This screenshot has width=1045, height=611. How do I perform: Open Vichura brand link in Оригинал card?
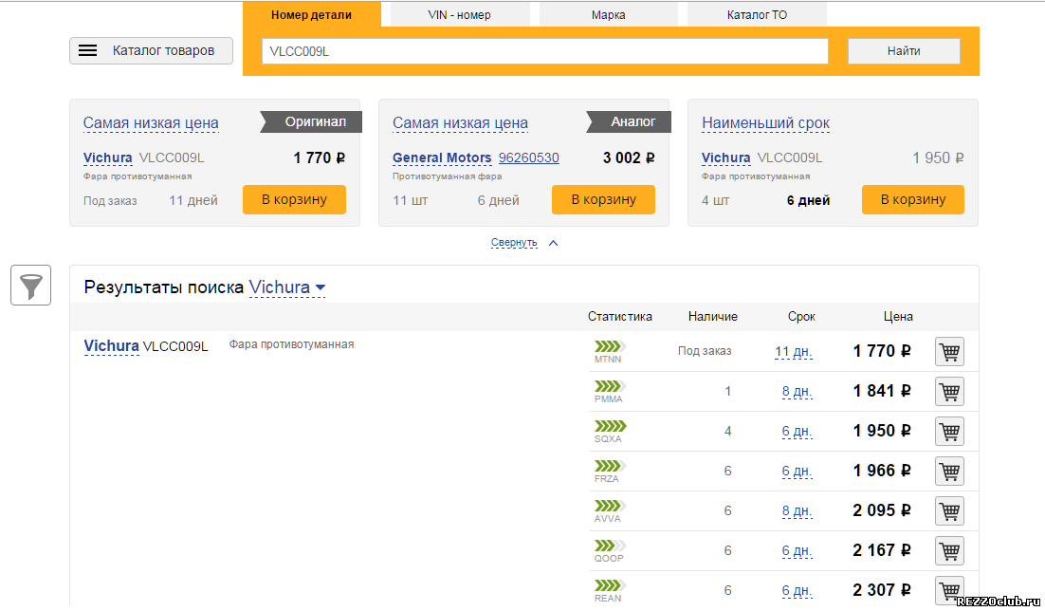pos(107,158)
